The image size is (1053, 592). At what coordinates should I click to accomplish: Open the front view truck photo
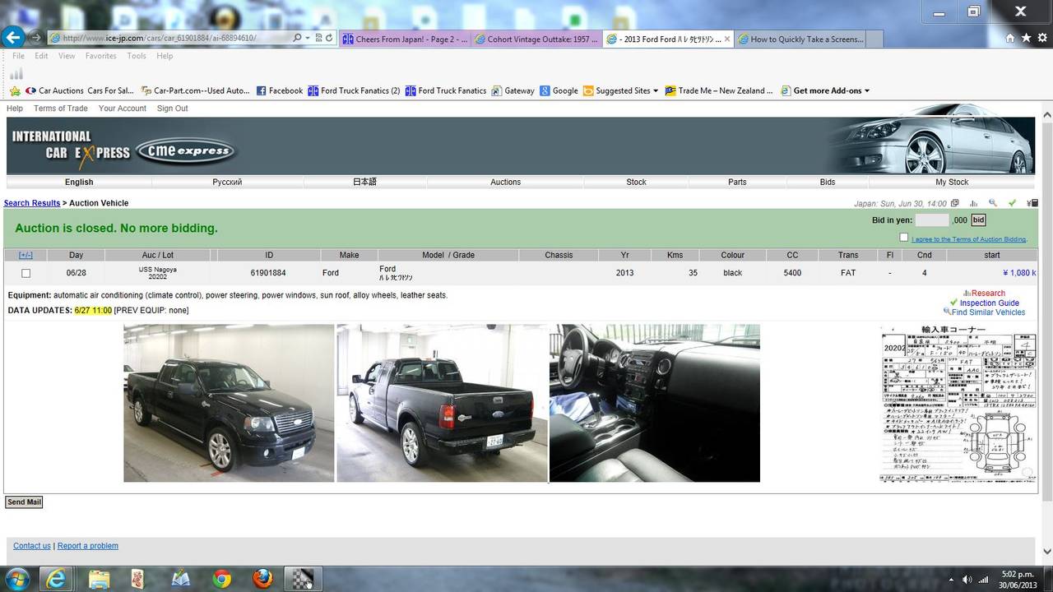[229, 403]
